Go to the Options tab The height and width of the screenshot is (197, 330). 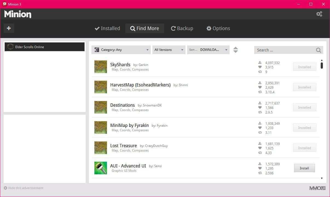pyautogui.click(x=218, y=28)
